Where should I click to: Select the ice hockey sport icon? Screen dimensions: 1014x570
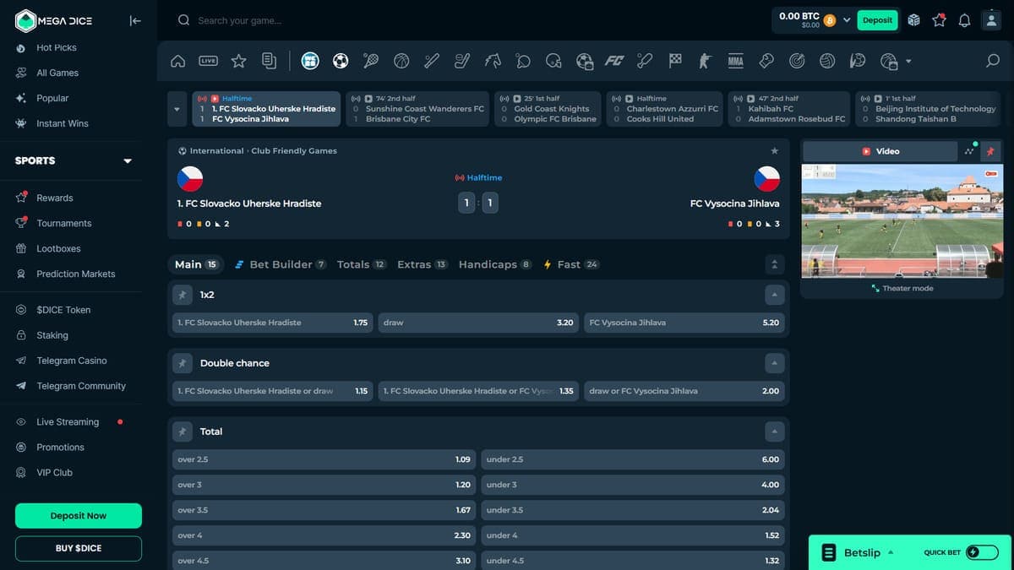point(462,61)
